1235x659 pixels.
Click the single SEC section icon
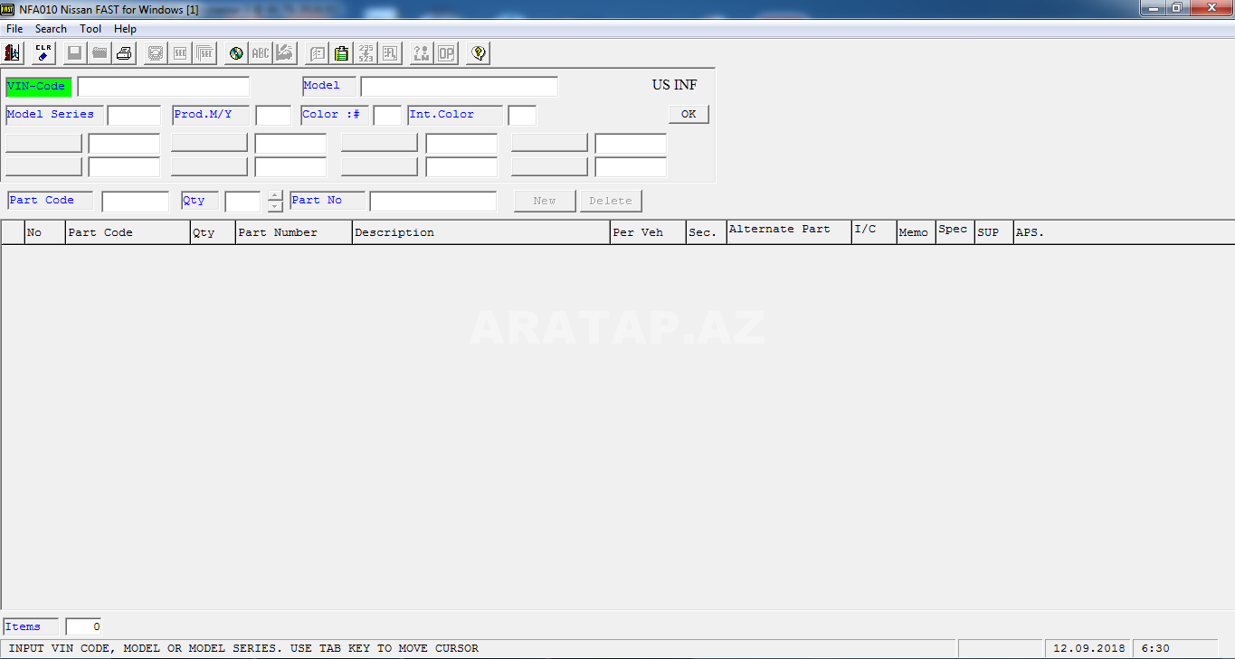tap(180, 53)
